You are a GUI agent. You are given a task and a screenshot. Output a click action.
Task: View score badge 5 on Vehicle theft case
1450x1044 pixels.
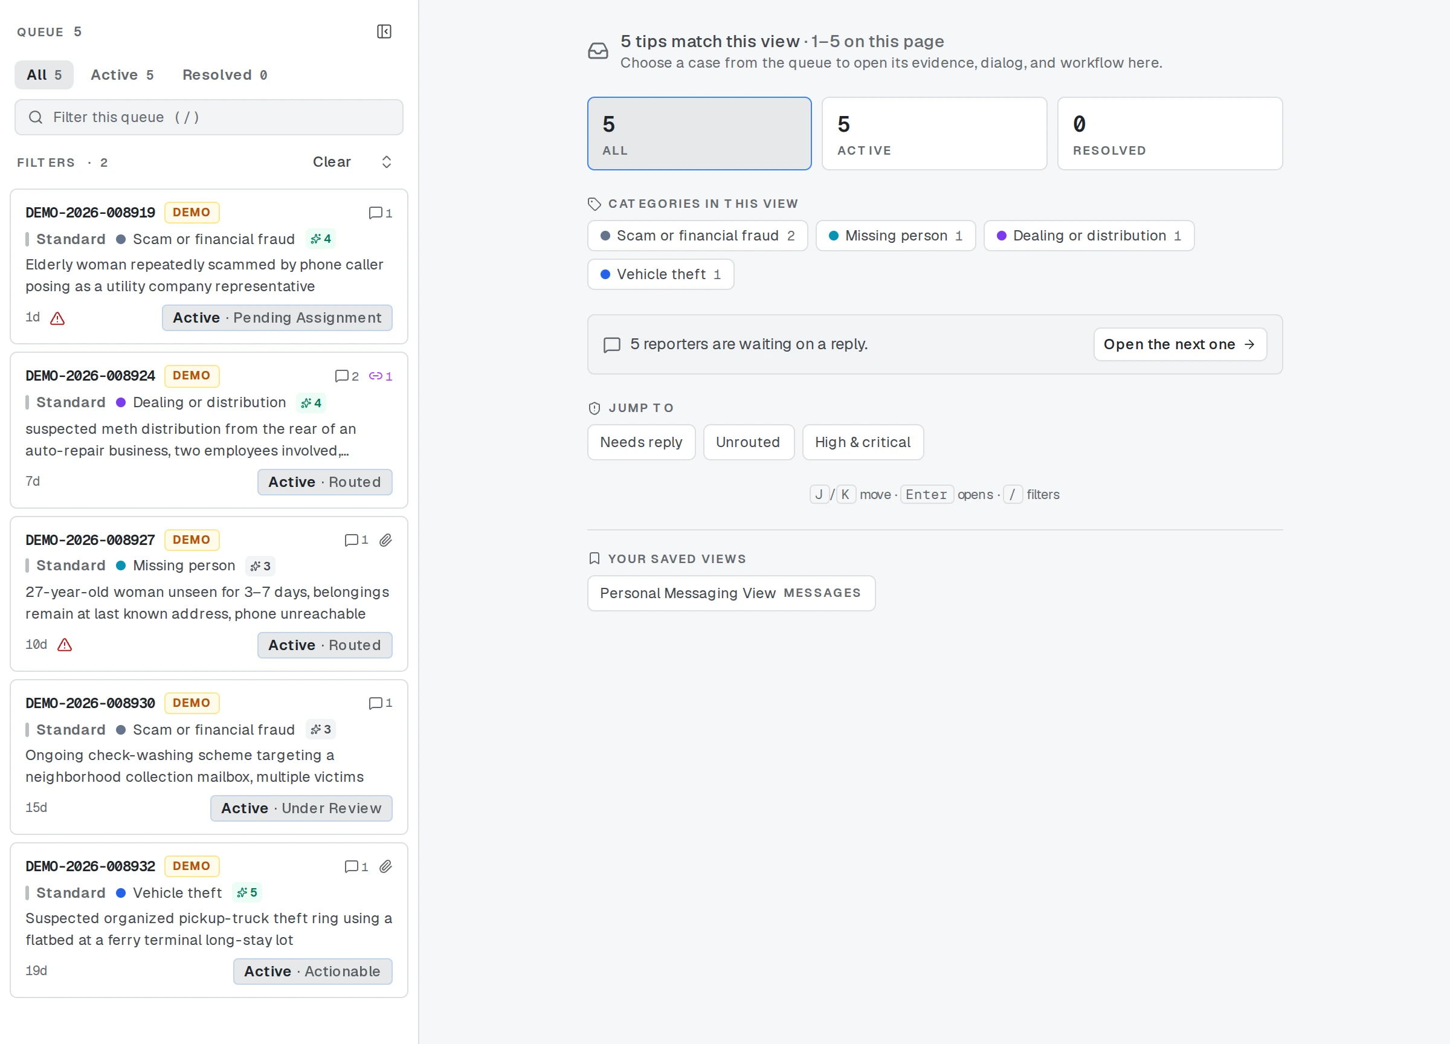click(248, 892)
